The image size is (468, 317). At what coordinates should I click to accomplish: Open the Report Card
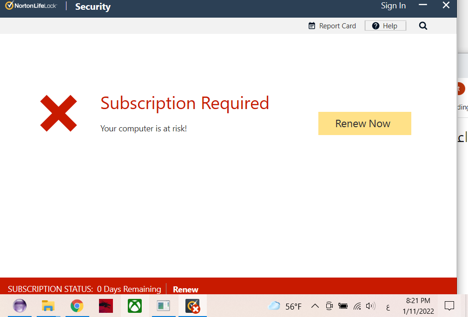[332, 26]
